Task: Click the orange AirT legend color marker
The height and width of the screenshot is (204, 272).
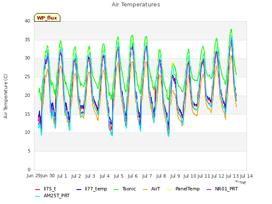Action: 145,190
